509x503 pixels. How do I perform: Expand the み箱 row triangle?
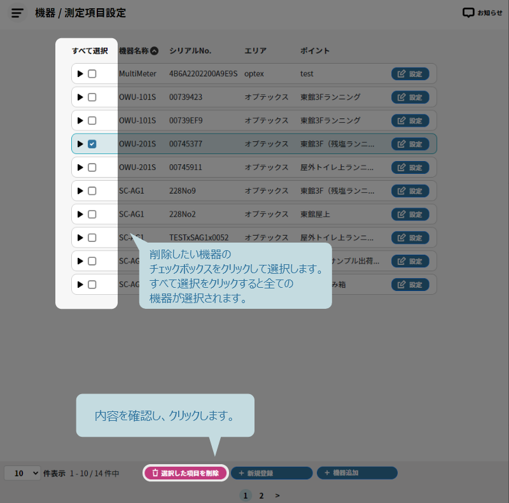pos(80,285)
